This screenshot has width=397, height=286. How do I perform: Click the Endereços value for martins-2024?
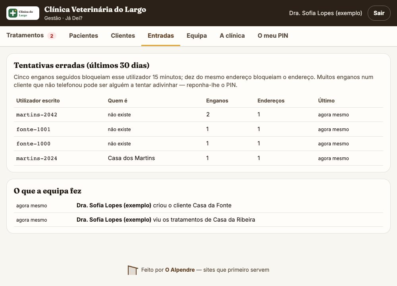tap(258, 158)
